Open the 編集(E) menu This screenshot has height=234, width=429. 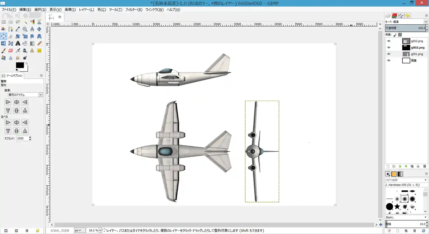click(x=25, y=10)
